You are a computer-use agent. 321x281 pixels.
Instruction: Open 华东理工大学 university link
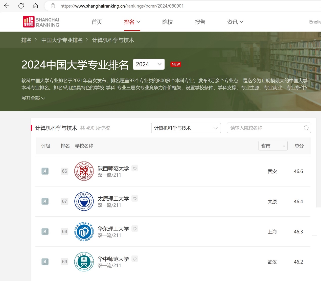tap(113, 229)
